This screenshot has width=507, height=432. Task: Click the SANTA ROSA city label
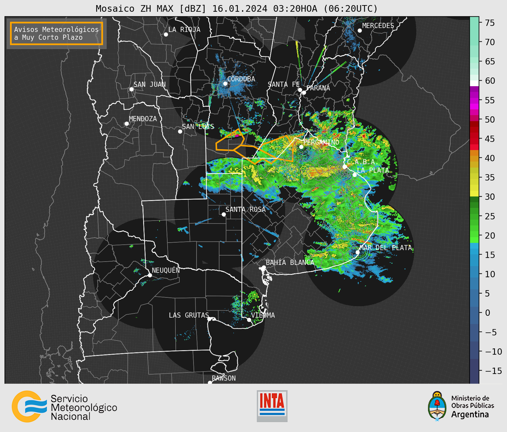(x=246, y=209)
